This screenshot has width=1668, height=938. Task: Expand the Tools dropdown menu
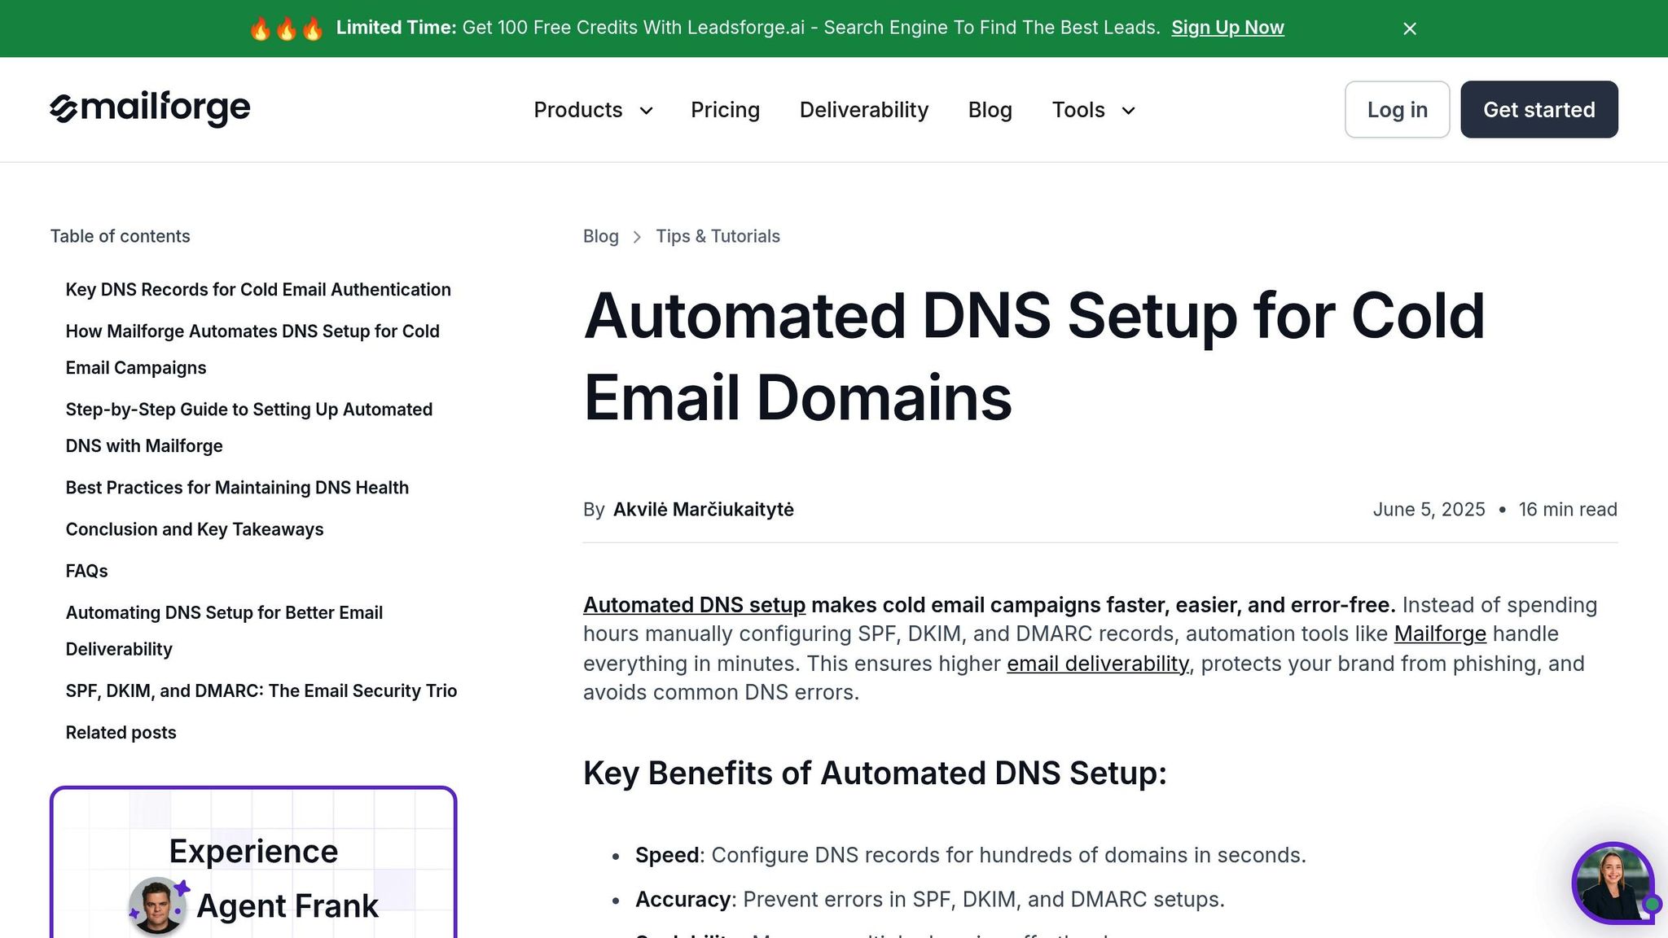pos(1093,110)
